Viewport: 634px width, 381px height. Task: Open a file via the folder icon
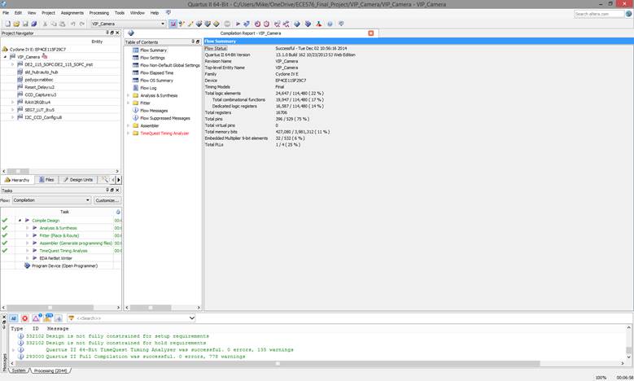click(x=16, y=24)
